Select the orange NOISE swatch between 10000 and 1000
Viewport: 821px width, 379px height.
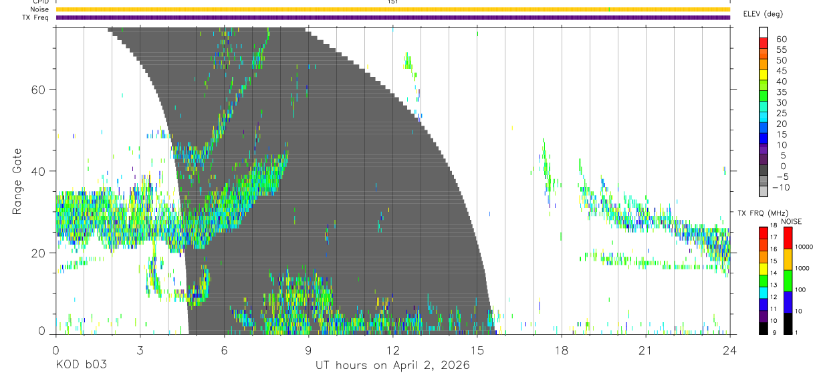click(788, 259)
